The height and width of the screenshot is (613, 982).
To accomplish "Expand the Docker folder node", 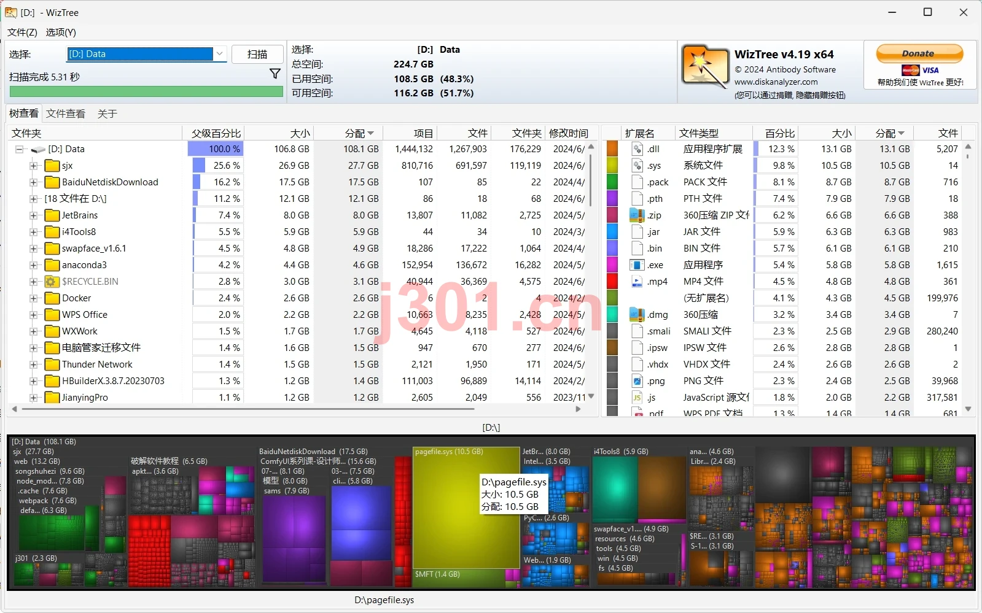I will pos(34,298).
